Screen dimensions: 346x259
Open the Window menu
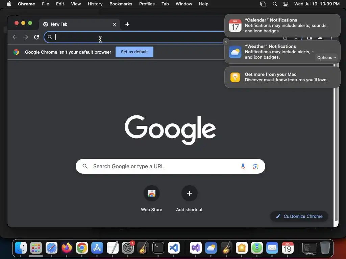pyautogui.click(x=184, y=4)
